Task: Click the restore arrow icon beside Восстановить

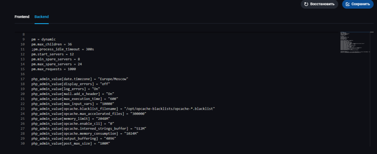Action: click(307, 4)
